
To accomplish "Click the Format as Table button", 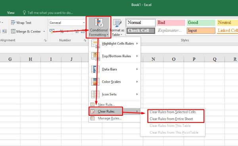I will [x=117, y=27].
